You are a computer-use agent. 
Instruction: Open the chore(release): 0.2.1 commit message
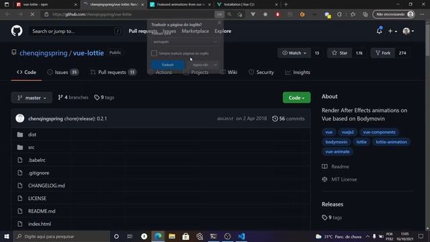coord(85,118)
